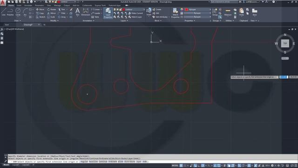
Task: Select the Dimension tool
Action: (86, 12)
